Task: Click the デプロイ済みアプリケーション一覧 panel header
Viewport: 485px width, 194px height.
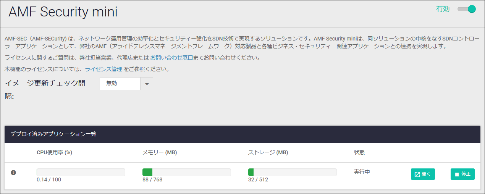Action: pyautogui.click(x=242, y=134)
